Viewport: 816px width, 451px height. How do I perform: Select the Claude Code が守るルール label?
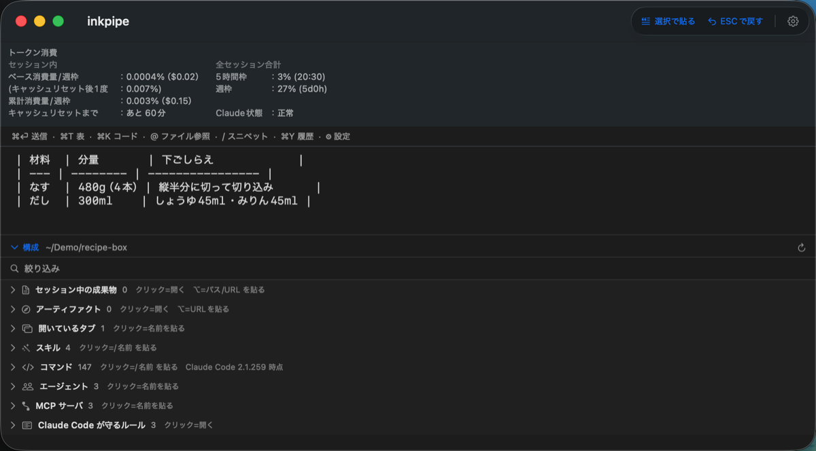pos(92,425)
